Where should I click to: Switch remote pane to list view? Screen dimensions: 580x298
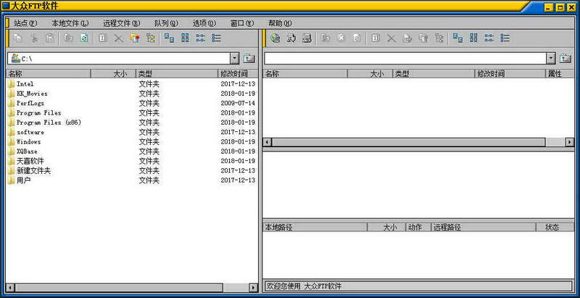click(x=489, y=38)
